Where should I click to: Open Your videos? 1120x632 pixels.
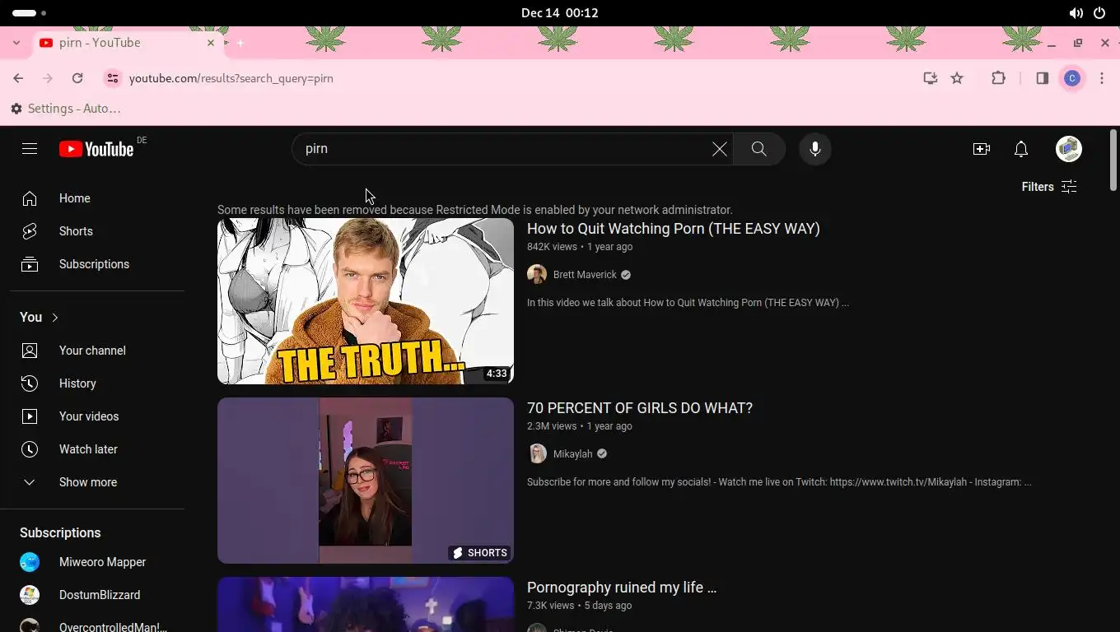(97, 416)
